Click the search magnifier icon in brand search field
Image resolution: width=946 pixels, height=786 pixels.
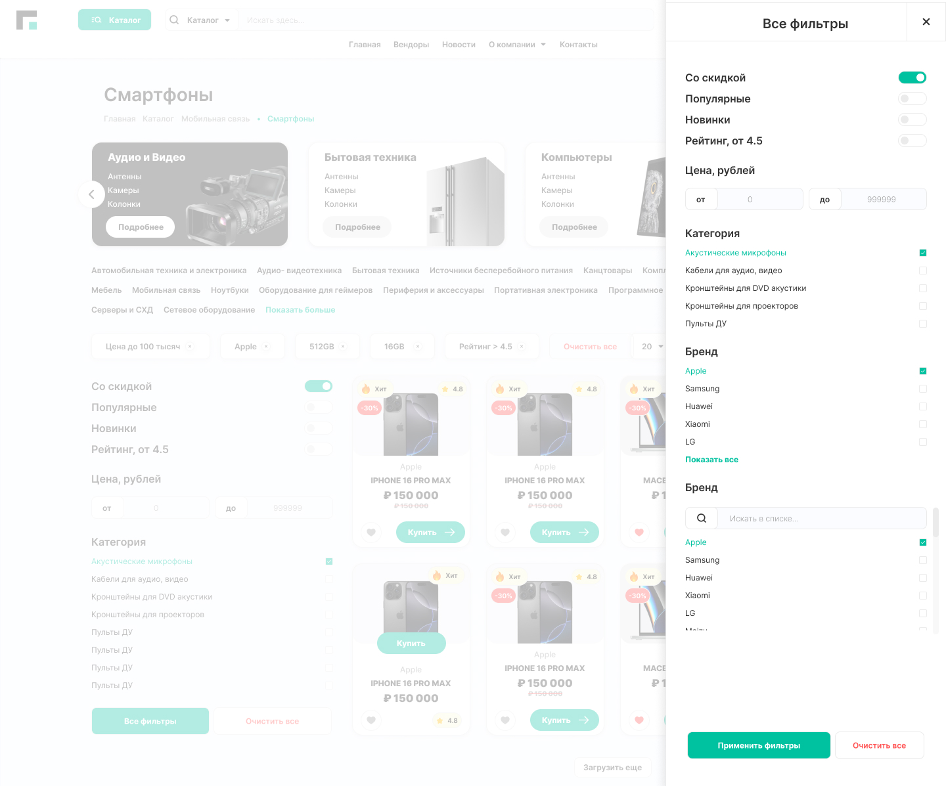701,518
